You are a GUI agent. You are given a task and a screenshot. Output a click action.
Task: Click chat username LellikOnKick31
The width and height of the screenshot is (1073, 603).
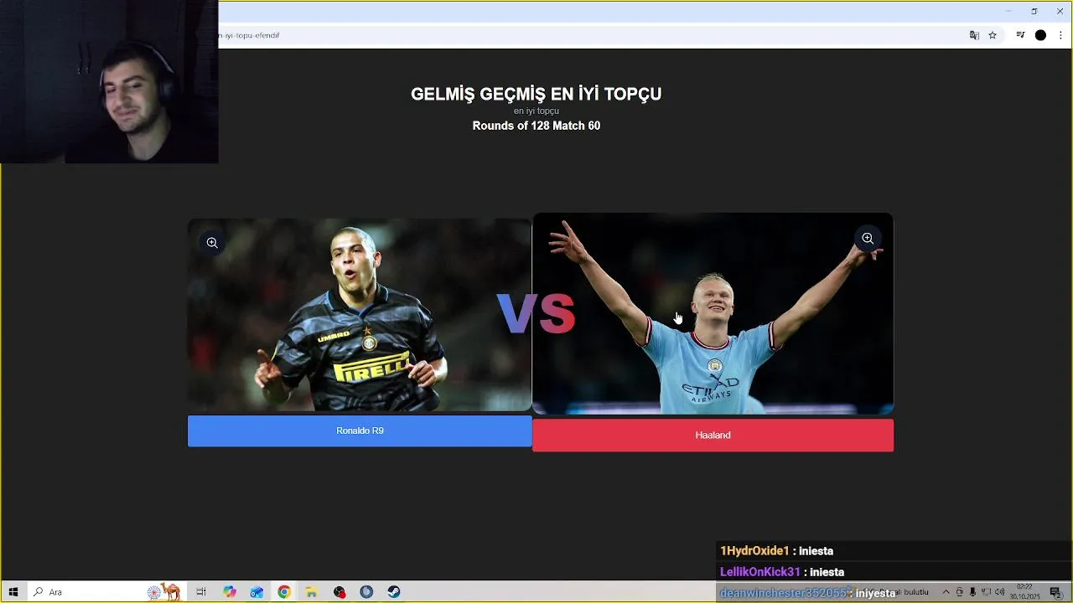coord(760,572)
